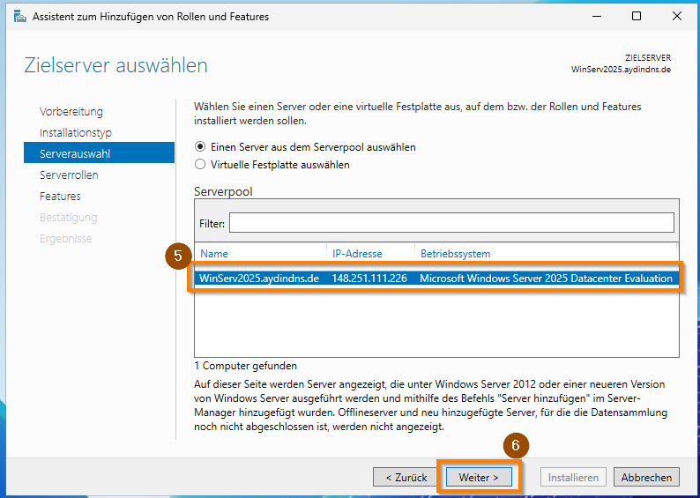The height and width of the screenshot is (498, 700).
Task: Click ZIELSERVER name WinServ2025.aydindns.de in header
Action: pyautogui.click(x=621, y=70)
